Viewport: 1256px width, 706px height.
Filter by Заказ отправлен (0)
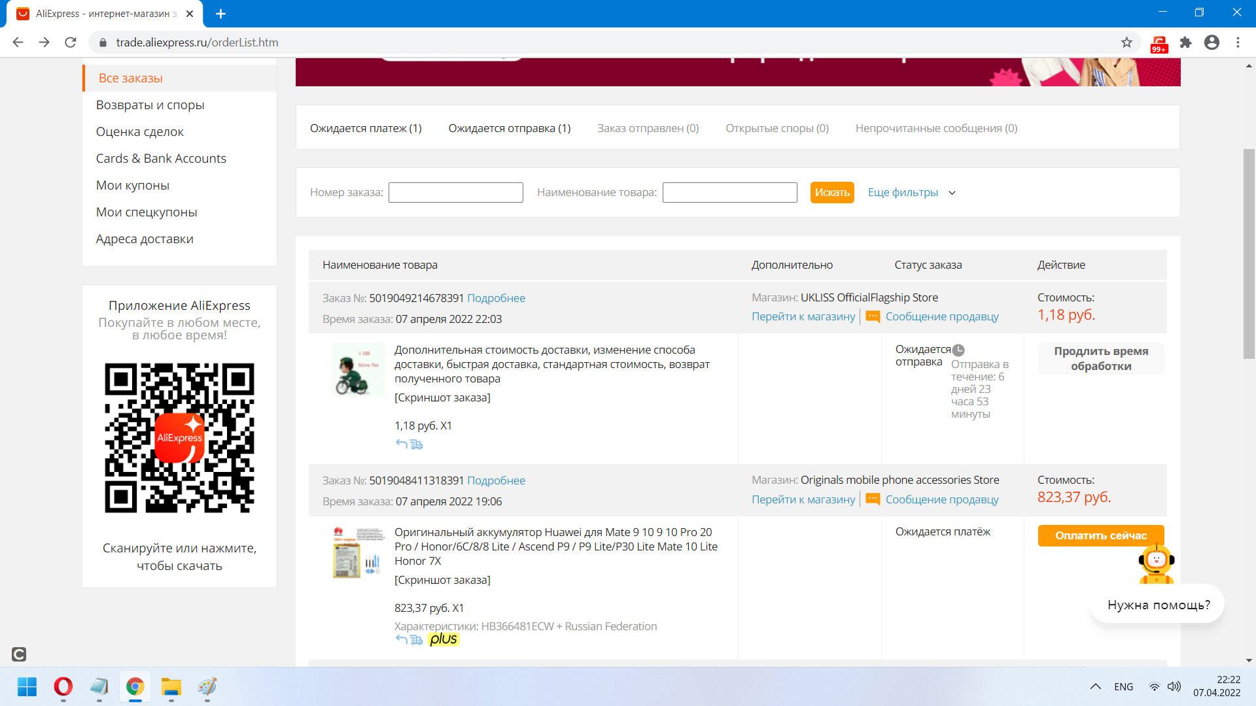tap(648, 128)
